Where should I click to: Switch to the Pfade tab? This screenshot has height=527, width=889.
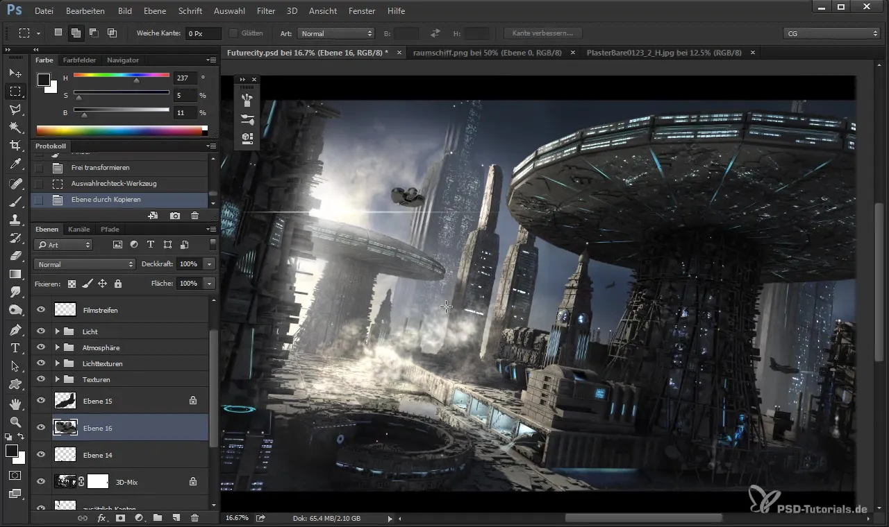(x=110, y=229)
